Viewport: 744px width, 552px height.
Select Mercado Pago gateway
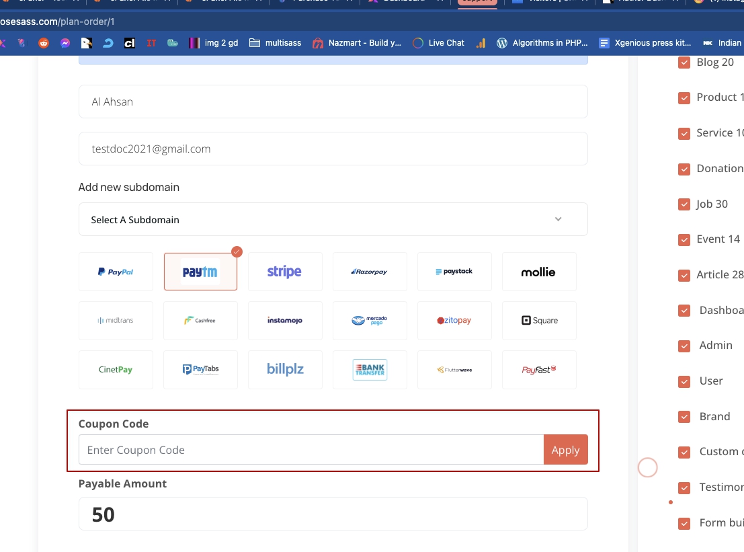[x=370, y=321]
